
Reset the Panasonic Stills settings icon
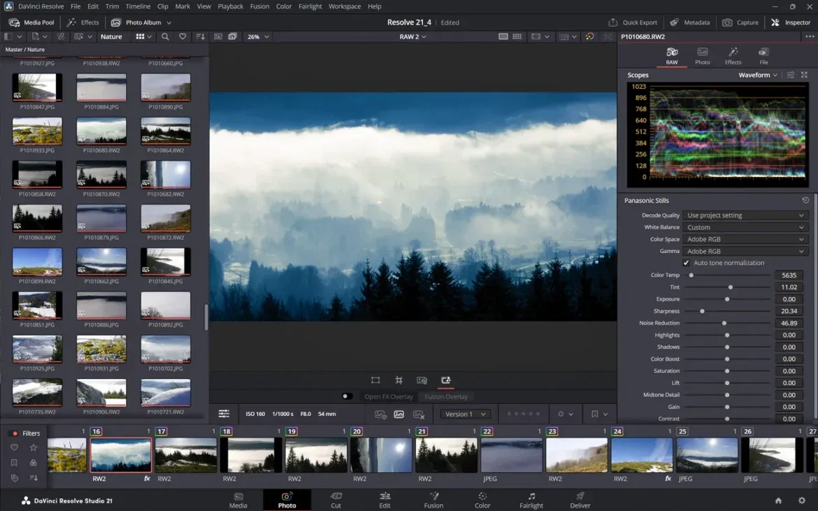tap(805, 200)
